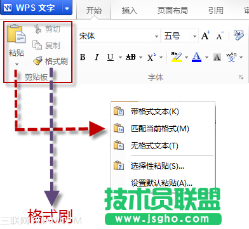Switch to the 引用 ribbon tab
The image size is (249, 229).
[x=216, y=10]
